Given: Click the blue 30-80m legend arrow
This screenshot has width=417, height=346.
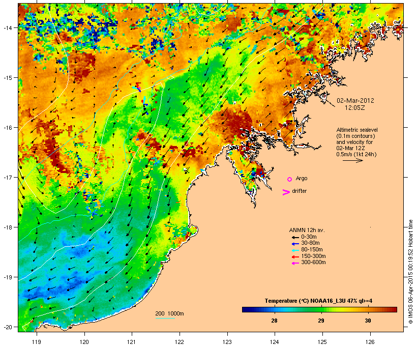Looking at the screenshot, I should tap(295, 244).
